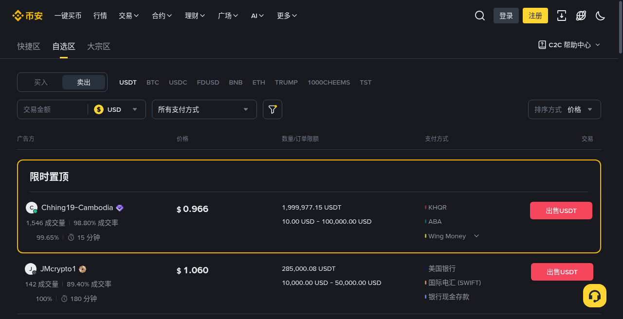Click the download app icon

coord(562,16)
